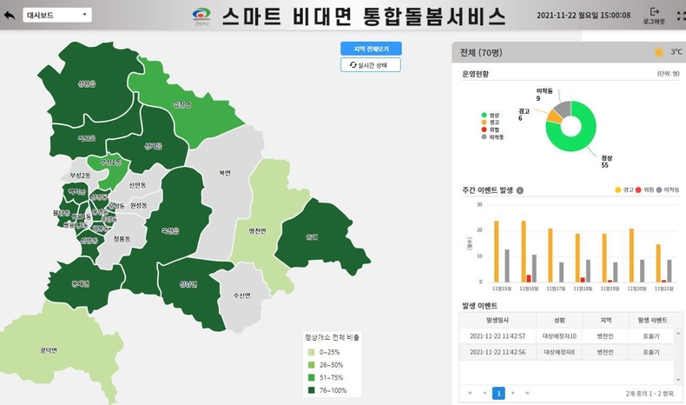This screenshot has width=686, height=405.
Task: Go to last page in event pager
Action: [x=528, y=393]
